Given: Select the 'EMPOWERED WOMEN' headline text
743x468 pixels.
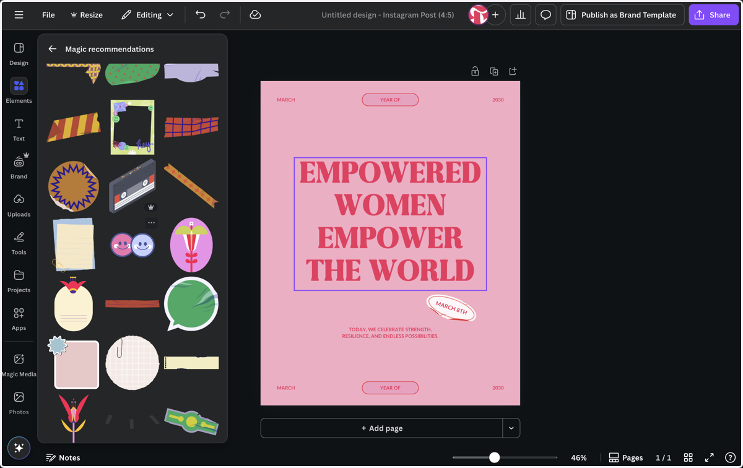Looking at the screenshot, I should tap(390, 223).
